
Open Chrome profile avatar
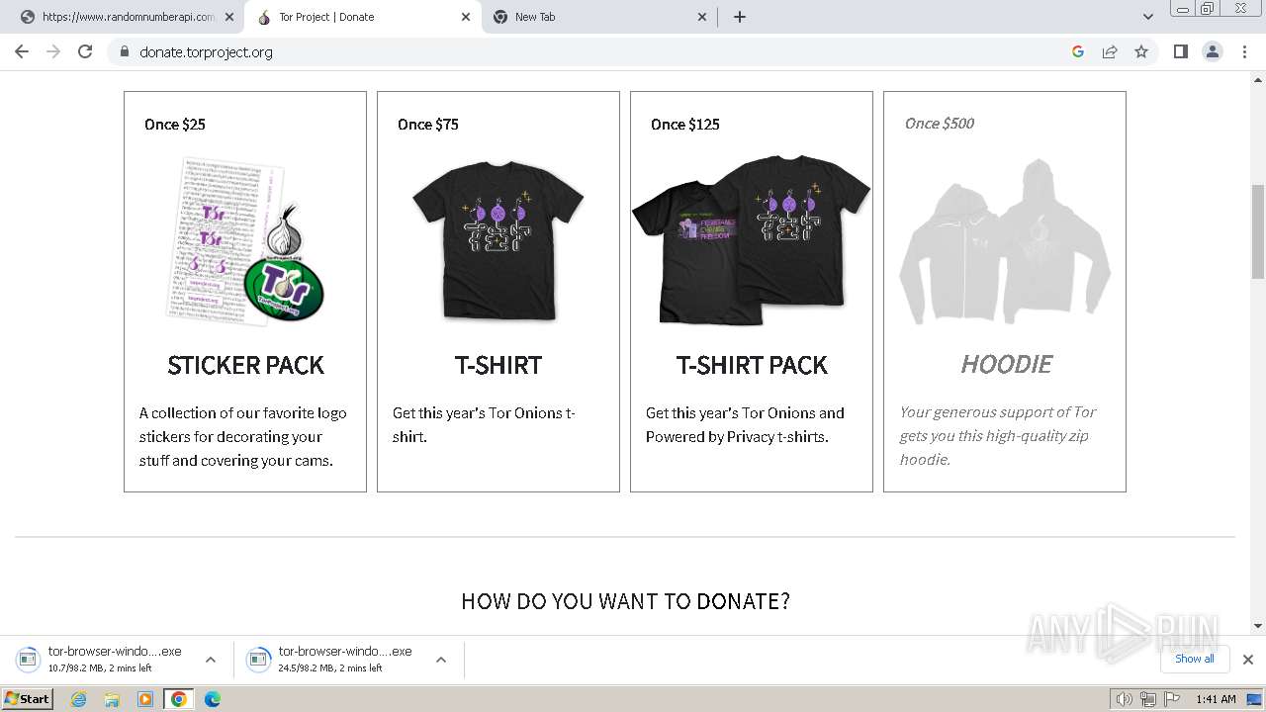(1213, 51)
